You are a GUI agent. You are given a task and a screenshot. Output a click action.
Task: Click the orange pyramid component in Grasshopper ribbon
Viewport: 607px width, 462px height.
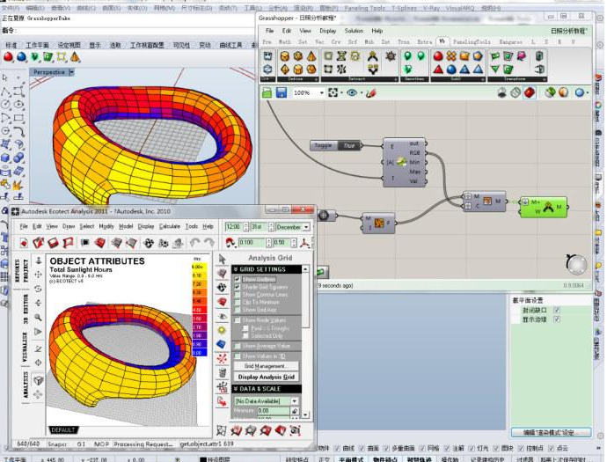[x=311, y=56]
